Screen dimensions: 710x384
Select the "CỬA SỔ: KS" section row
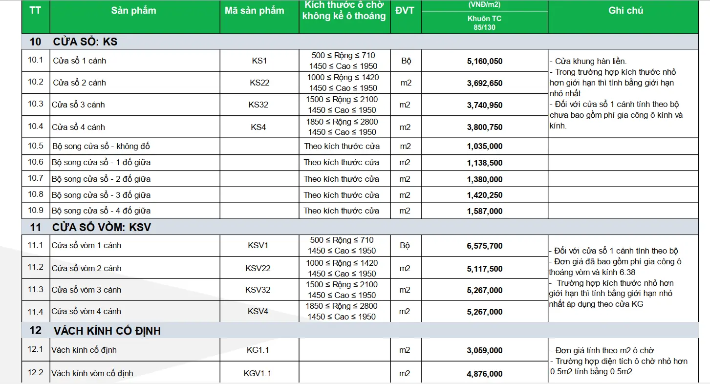tap(86, 42)
